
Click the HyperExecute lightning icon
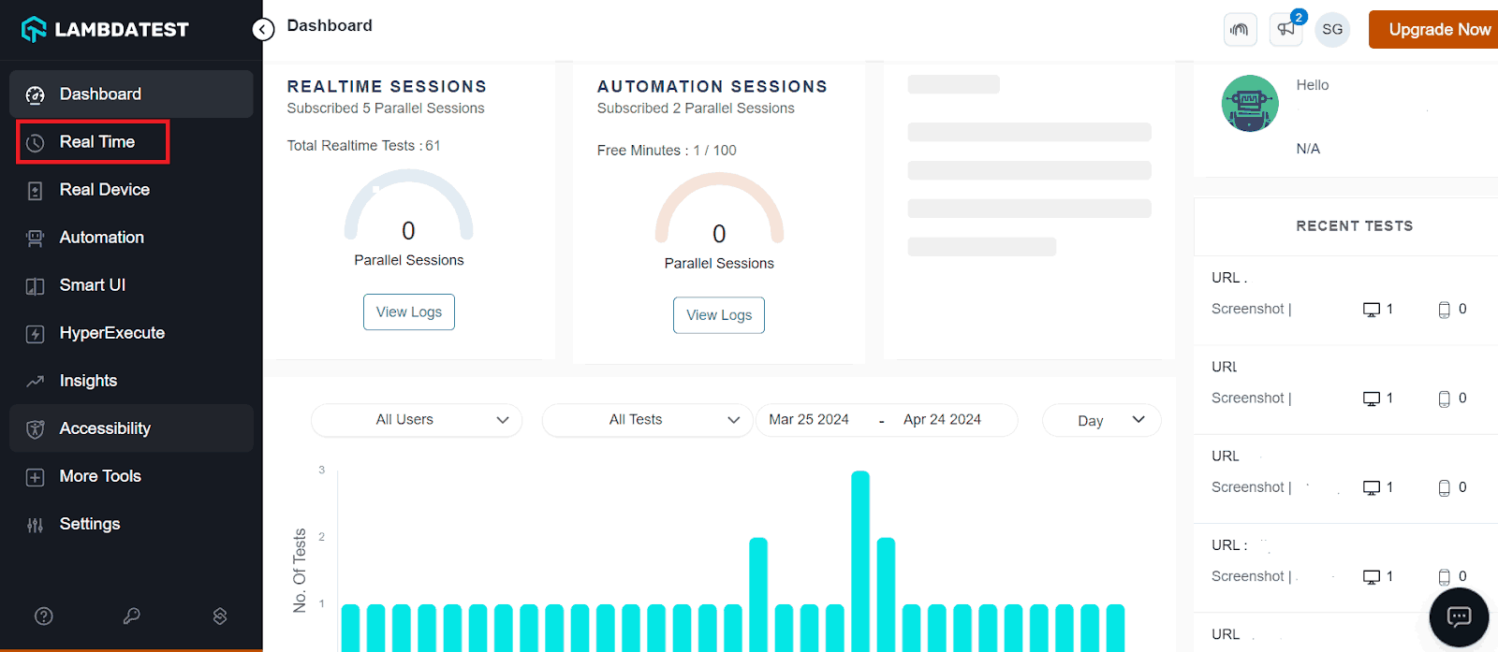pos(35,334)
